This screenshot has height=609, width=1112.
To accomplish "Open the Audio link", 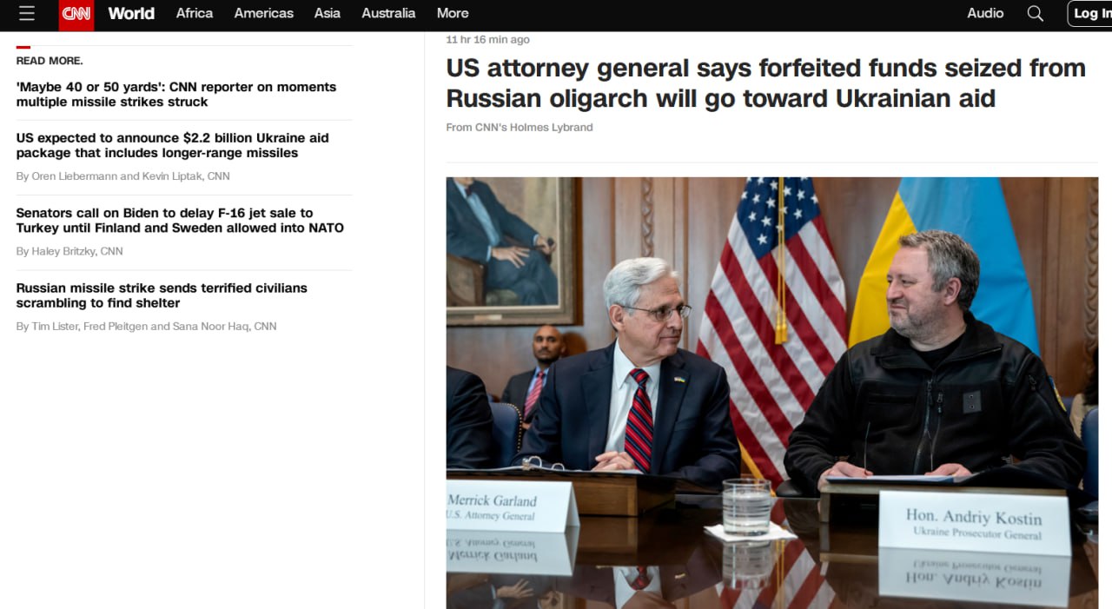I will pyautogui.click(x=985, y=14).
